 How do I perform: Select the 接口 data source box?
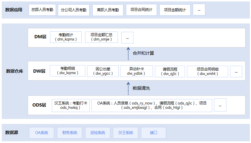pos(153,133)
